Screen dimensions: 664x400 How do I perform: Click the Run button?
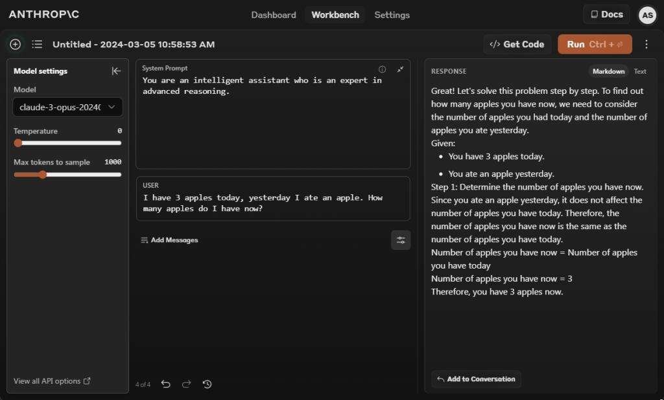594,44
